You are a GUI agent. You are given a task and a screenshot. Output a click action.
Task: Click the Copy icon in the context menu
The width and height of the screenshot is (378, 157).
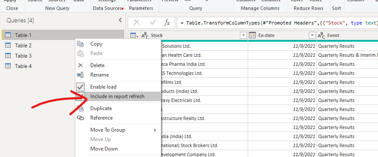coord(80,44)
